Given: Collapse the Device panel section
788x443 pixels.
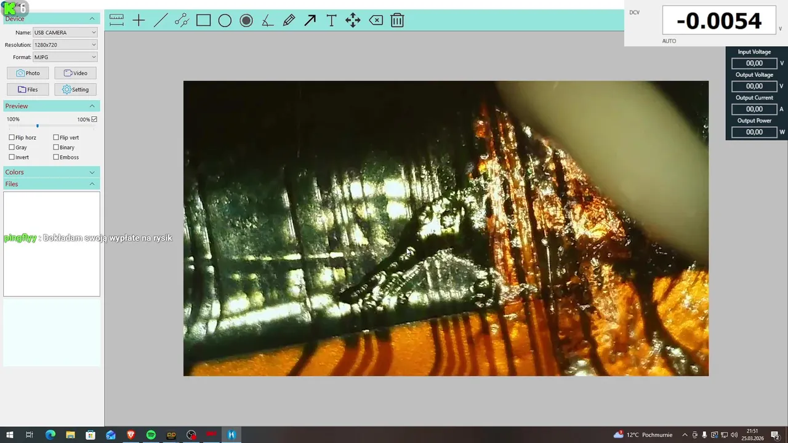Looking at the screenshot, I should coord(92,19).
